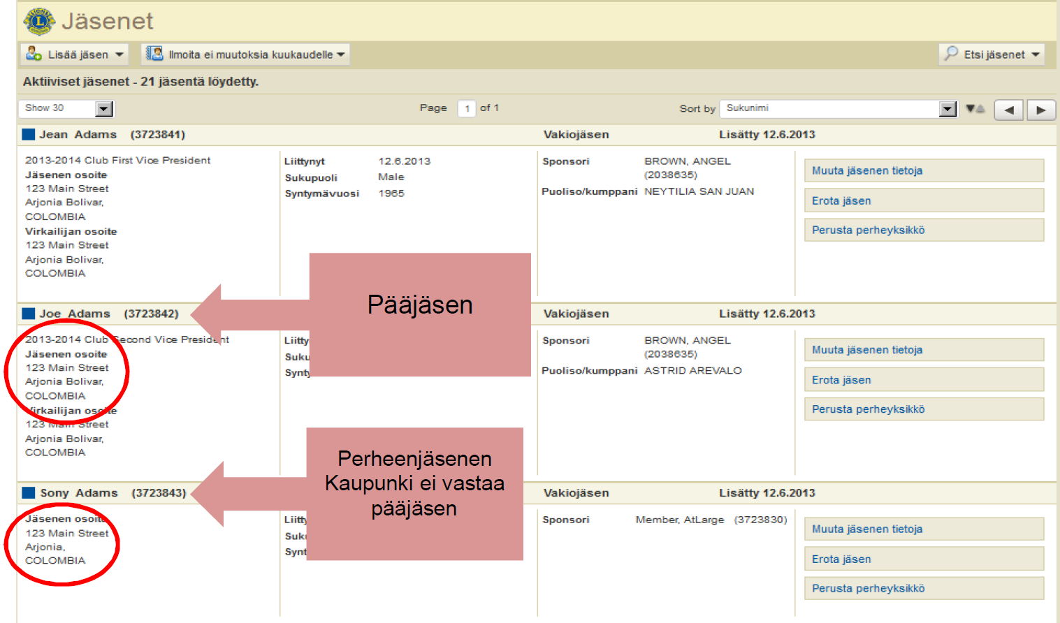Click Joe Adams sponsor BROWN, ANGEL
1060x623 pixels.
point(688,341)
